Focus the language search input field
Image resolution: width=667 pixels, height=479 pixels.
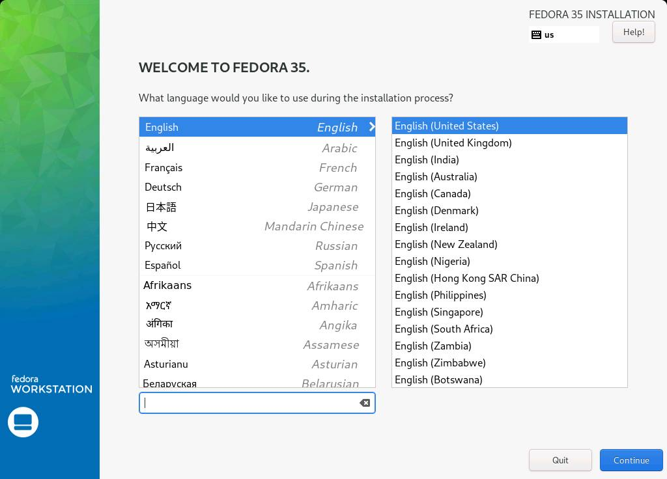pos(257,403)
